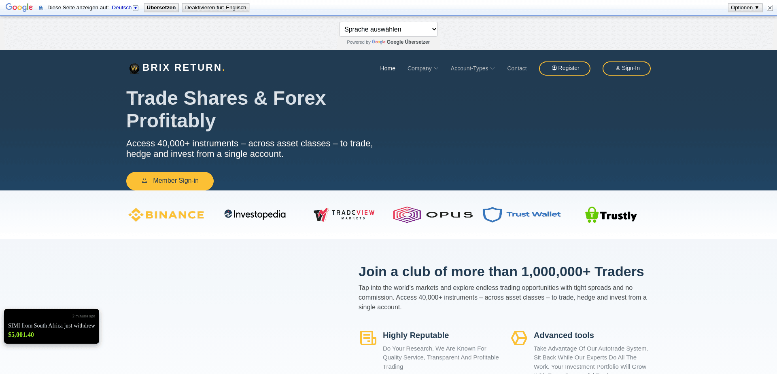The width and height of the screenshot is (777, 374).
Task: Dismiss the Google translate bar
Action: pyautogui.click(x=769, y=8)
